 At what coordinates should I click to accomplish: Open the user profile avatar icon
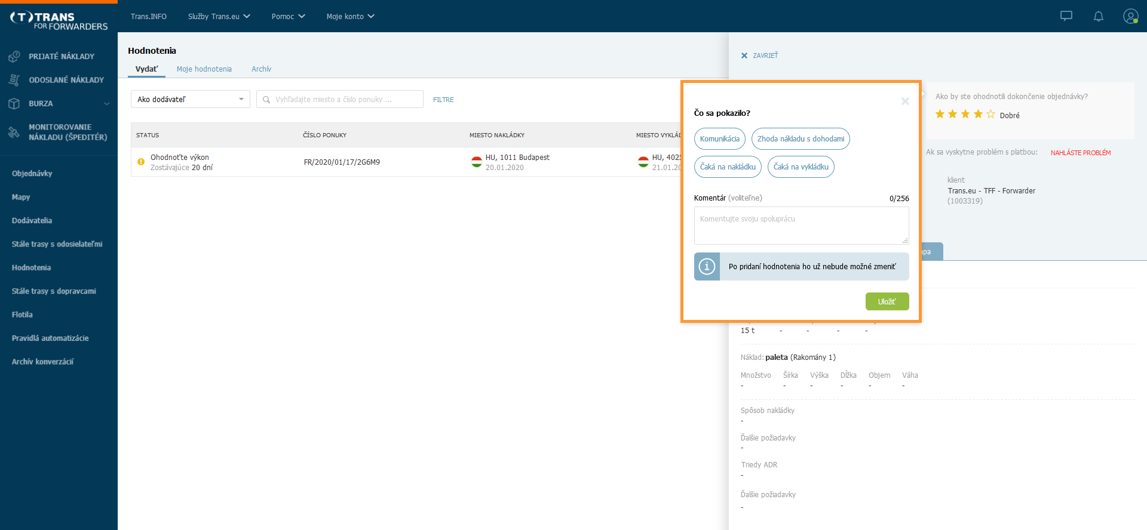[1130, 16]
